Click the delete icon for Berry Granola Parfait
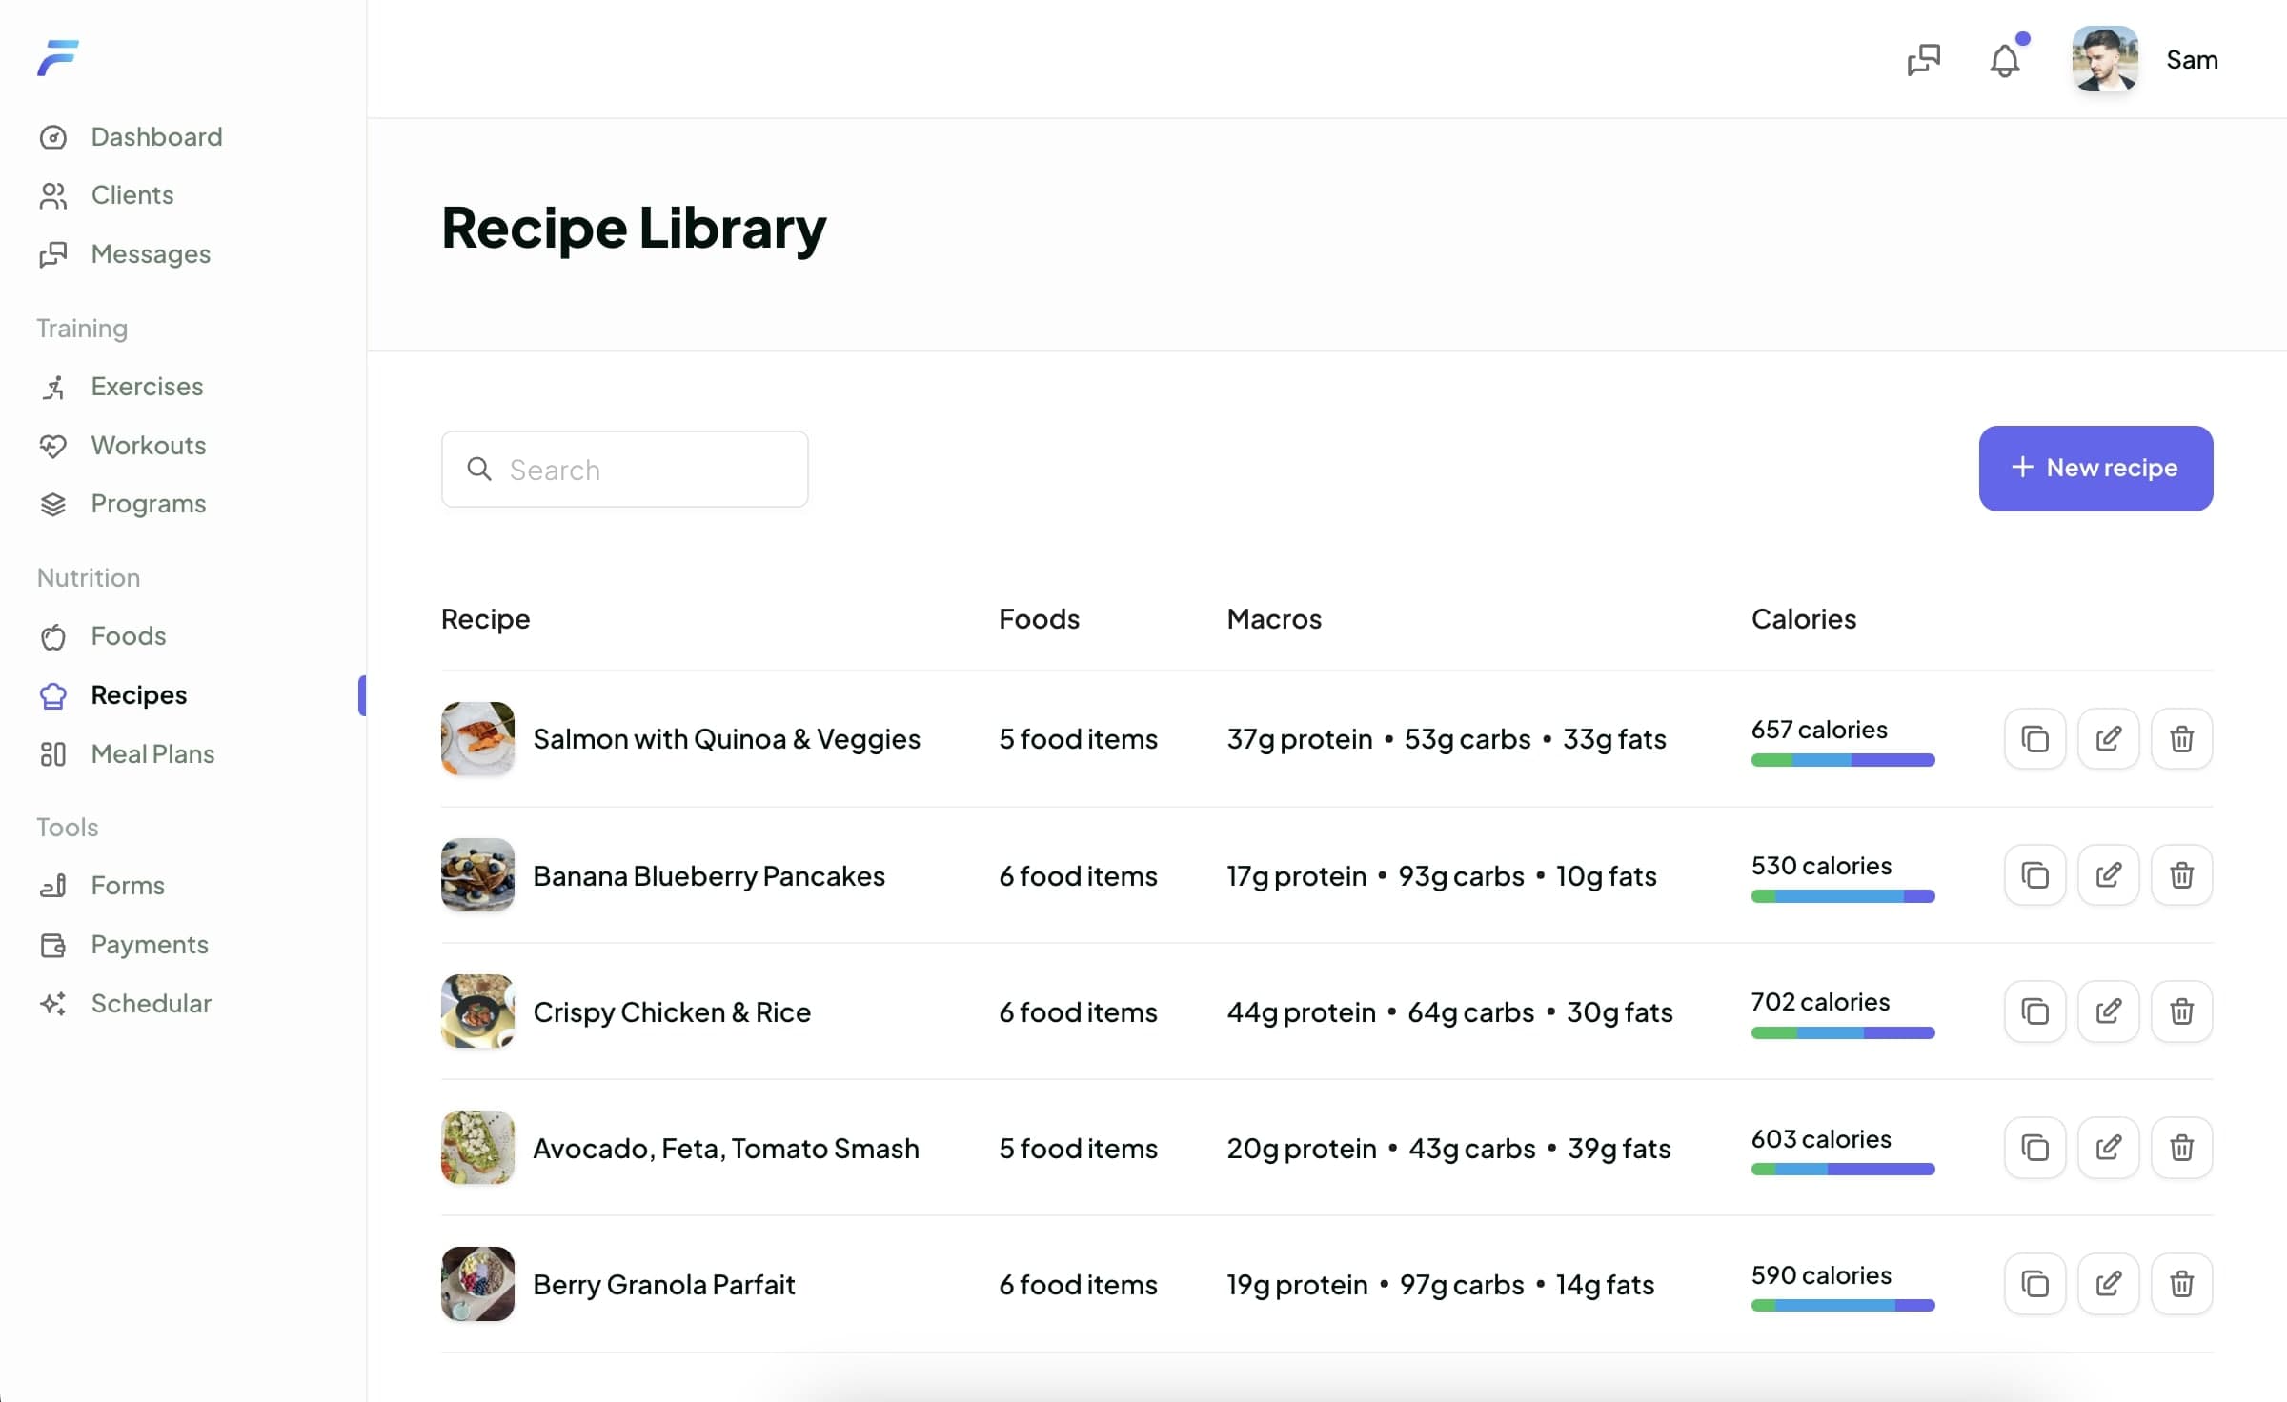Image resolution: width=2287 pixels, height=1402 pixels. pyautogui.click(x=2181, y=1285)
